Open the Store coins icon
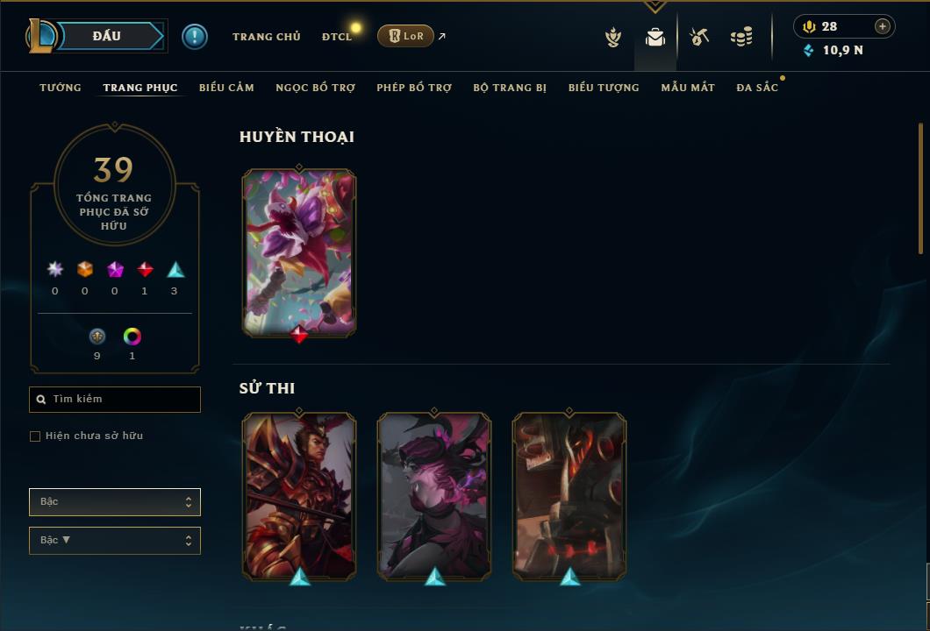Screen dimensions: 930x631 741,37
